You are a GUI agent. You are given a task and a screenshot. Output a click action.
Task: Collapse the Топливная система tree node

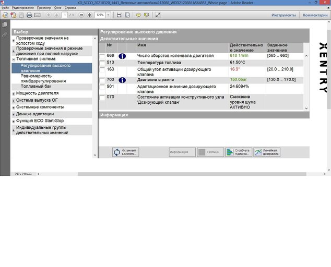pos(14,59)
